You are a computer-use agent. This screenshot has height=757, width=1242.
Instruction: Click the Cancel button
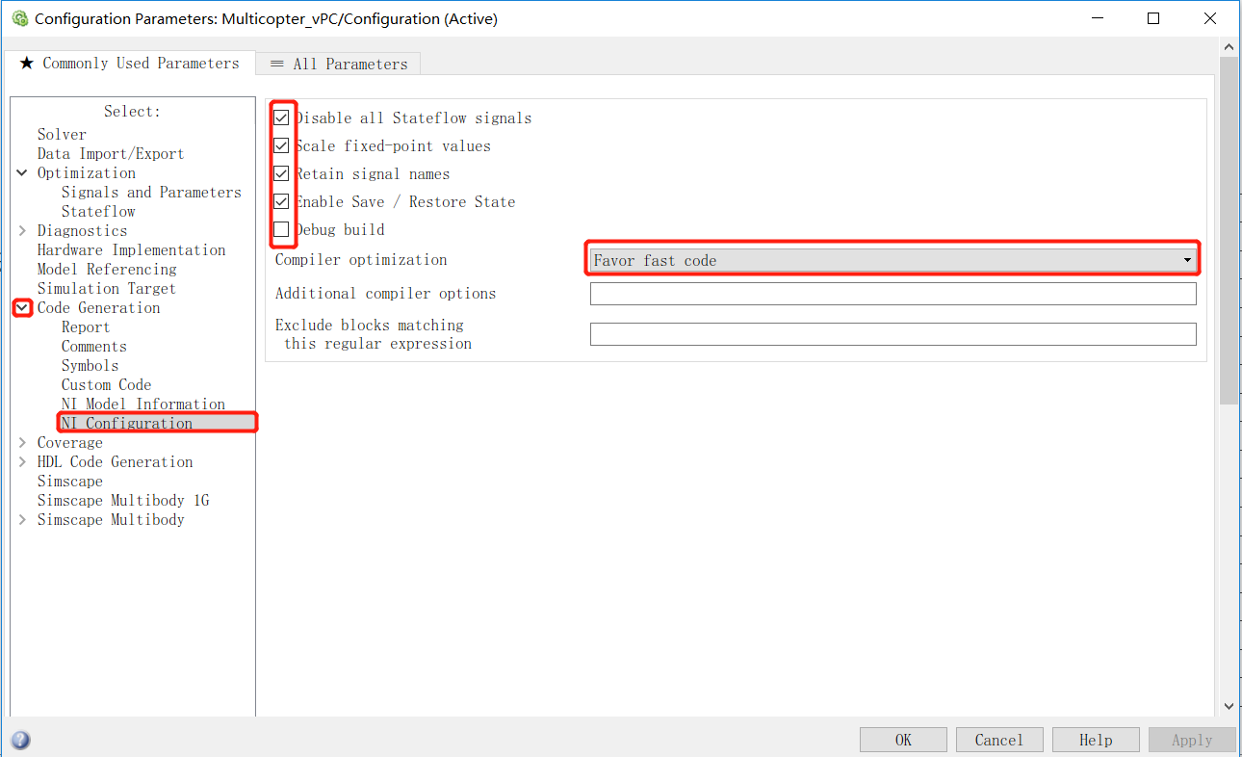(x=999, y=740)
